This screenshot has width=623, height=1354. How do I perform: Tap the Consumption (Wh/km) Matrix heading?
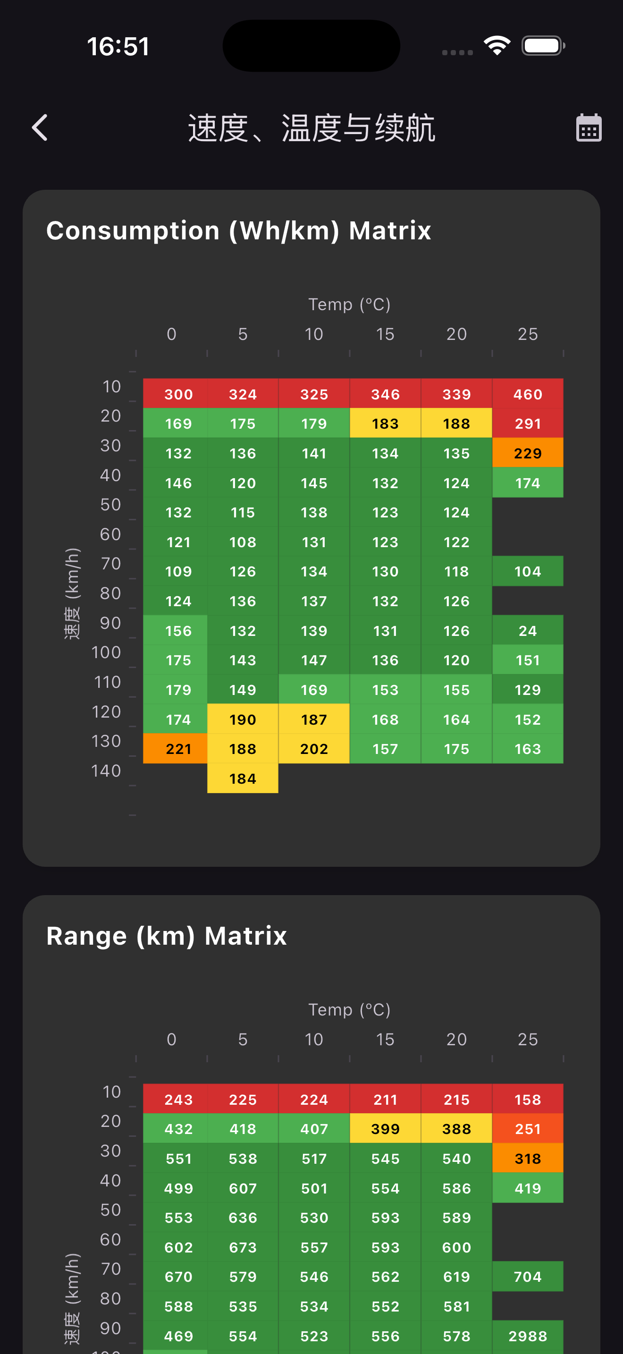tap(238, 231)
